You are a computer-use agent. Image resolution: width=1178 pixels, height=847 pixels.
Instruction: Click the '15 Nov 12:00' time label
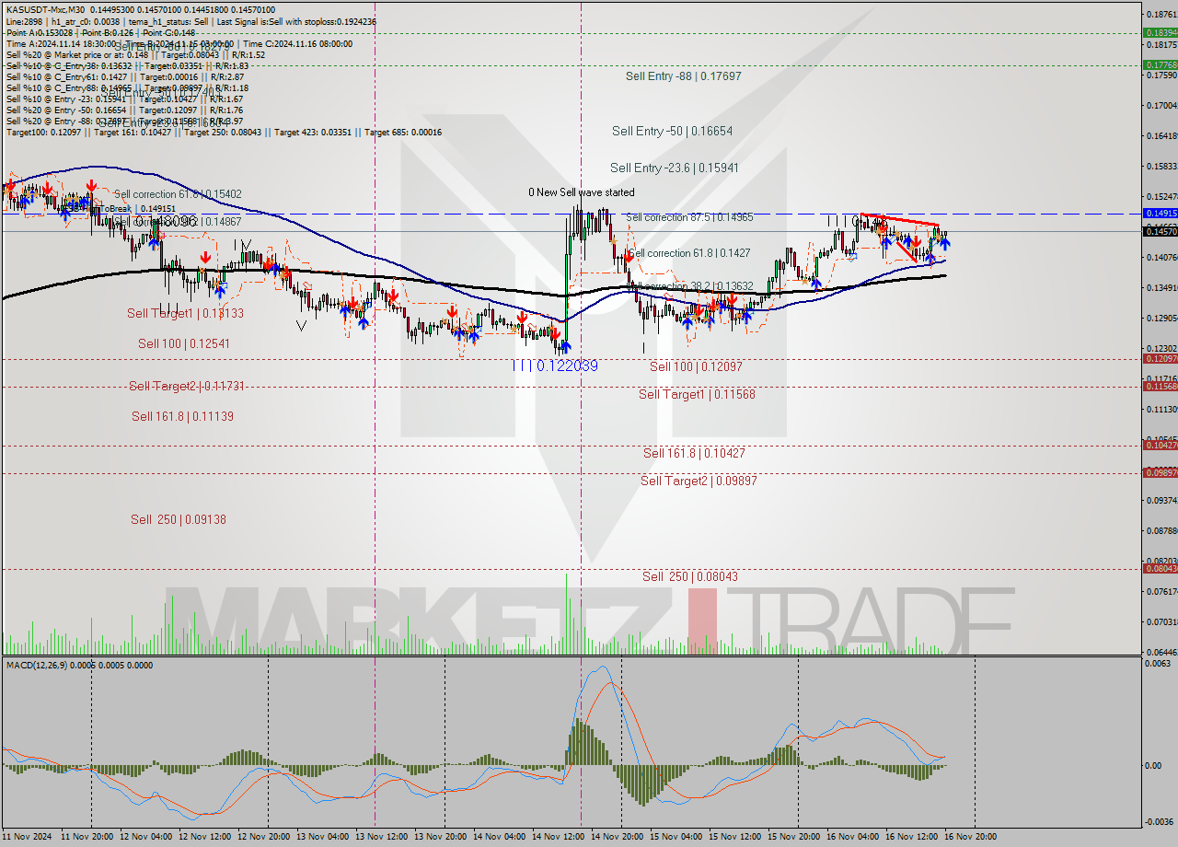pos(734,837)
